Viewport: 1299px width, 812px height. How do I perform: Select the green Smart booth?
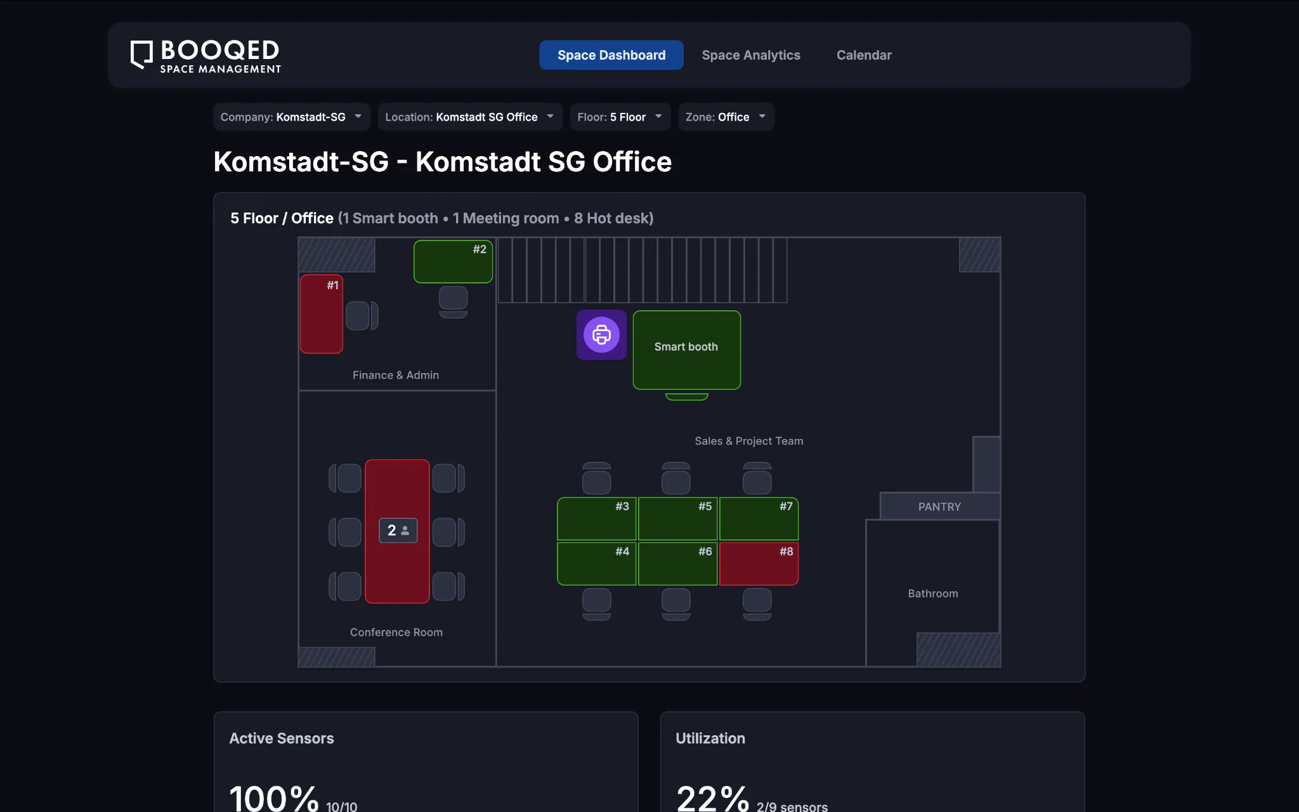(686, 350)
